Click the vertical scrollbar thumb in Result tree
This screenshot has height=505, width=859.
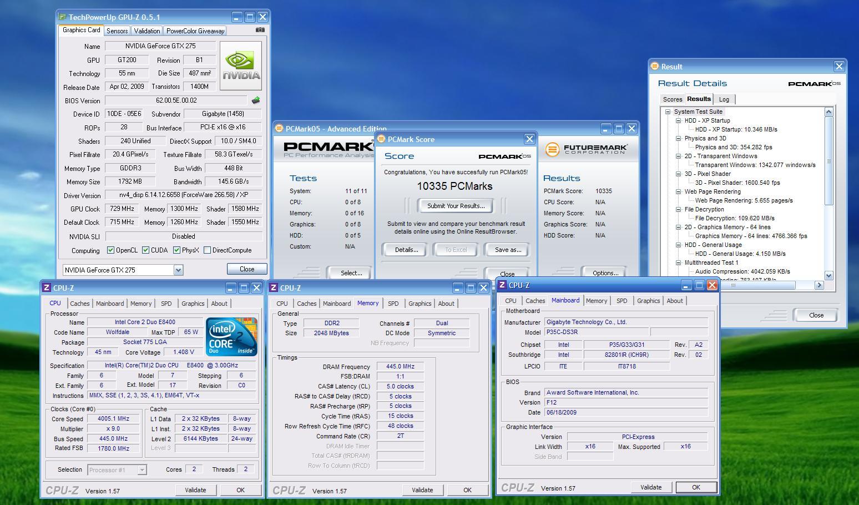pyautogui.click(x=828, y=161)
